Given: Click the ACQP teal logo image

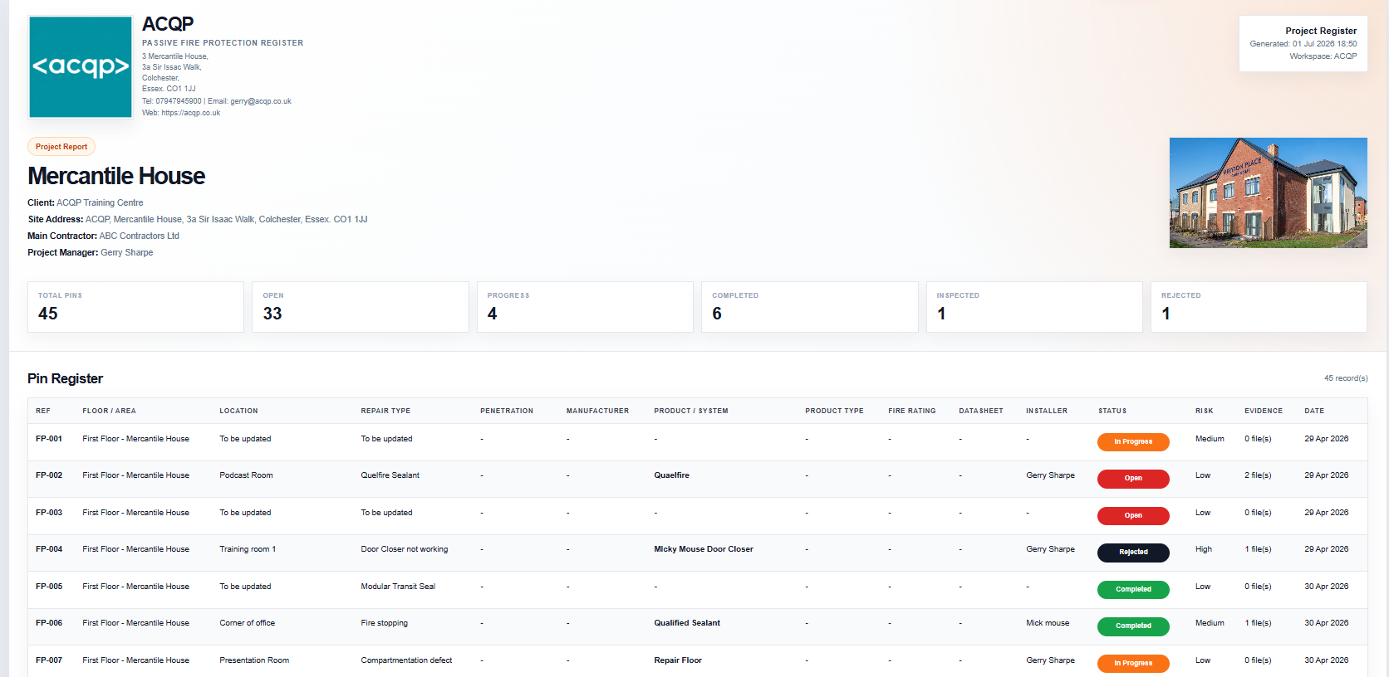Looking at the screenshot, I should coord(81,66).
